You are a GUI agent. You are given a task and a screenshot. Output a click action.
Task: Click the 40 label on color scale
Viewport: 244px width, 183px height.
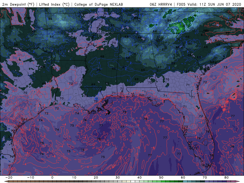[x=139, y=178]
